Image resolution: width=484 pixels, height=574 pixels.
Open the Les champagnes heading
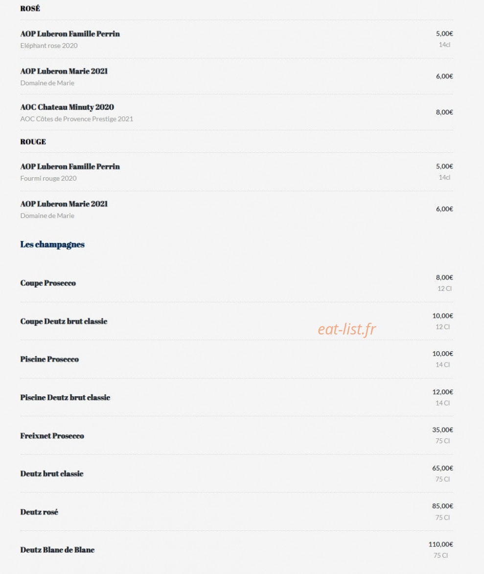tap(52, 244)
